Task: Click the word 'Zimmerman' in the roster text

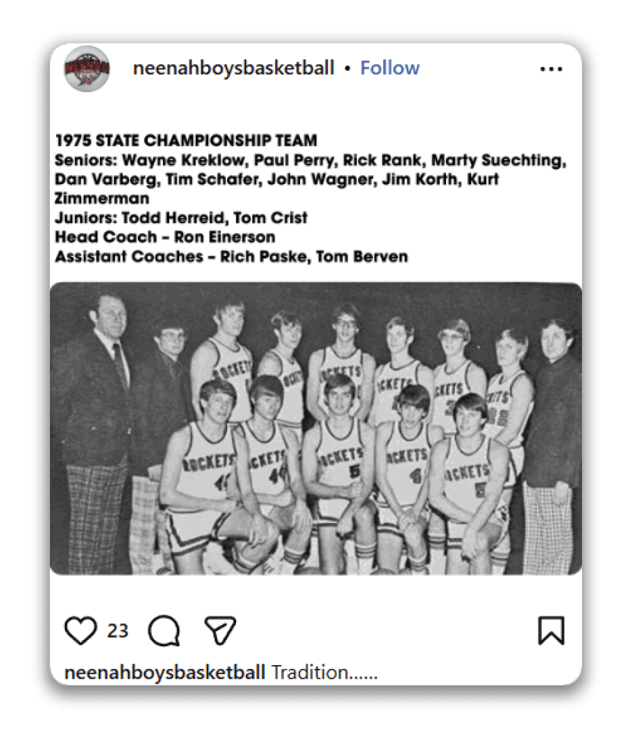Action: pyautogui.click(x=101, y=198)
